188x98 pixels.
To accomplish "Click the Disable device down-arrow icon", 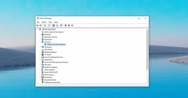I will [x=72, y=26].
